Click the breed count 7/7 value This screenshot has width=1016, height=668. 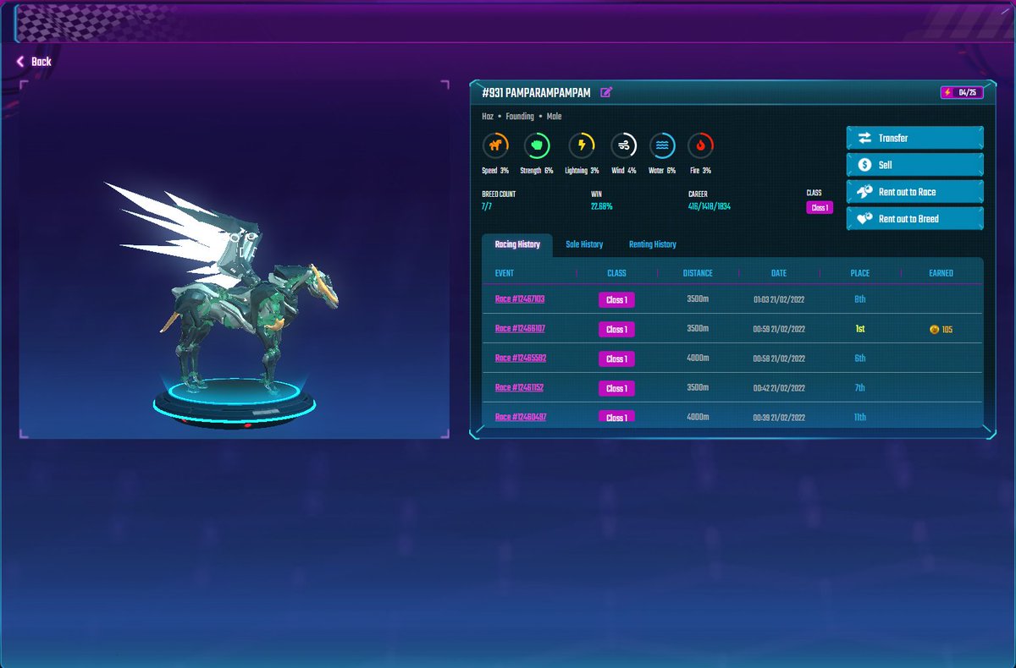click(487, 206)
